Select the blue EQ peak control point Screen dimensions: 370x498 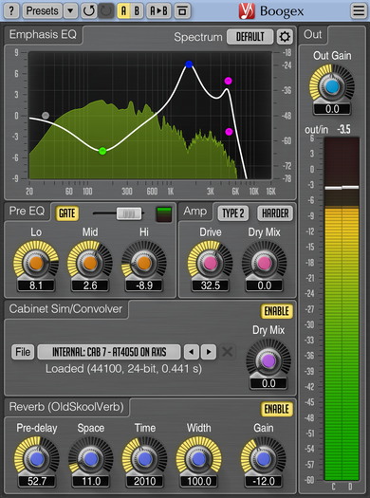tap(189, 65)
